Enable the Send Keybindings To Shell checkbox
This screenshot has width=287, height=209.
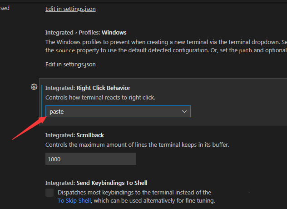[49, 193]
